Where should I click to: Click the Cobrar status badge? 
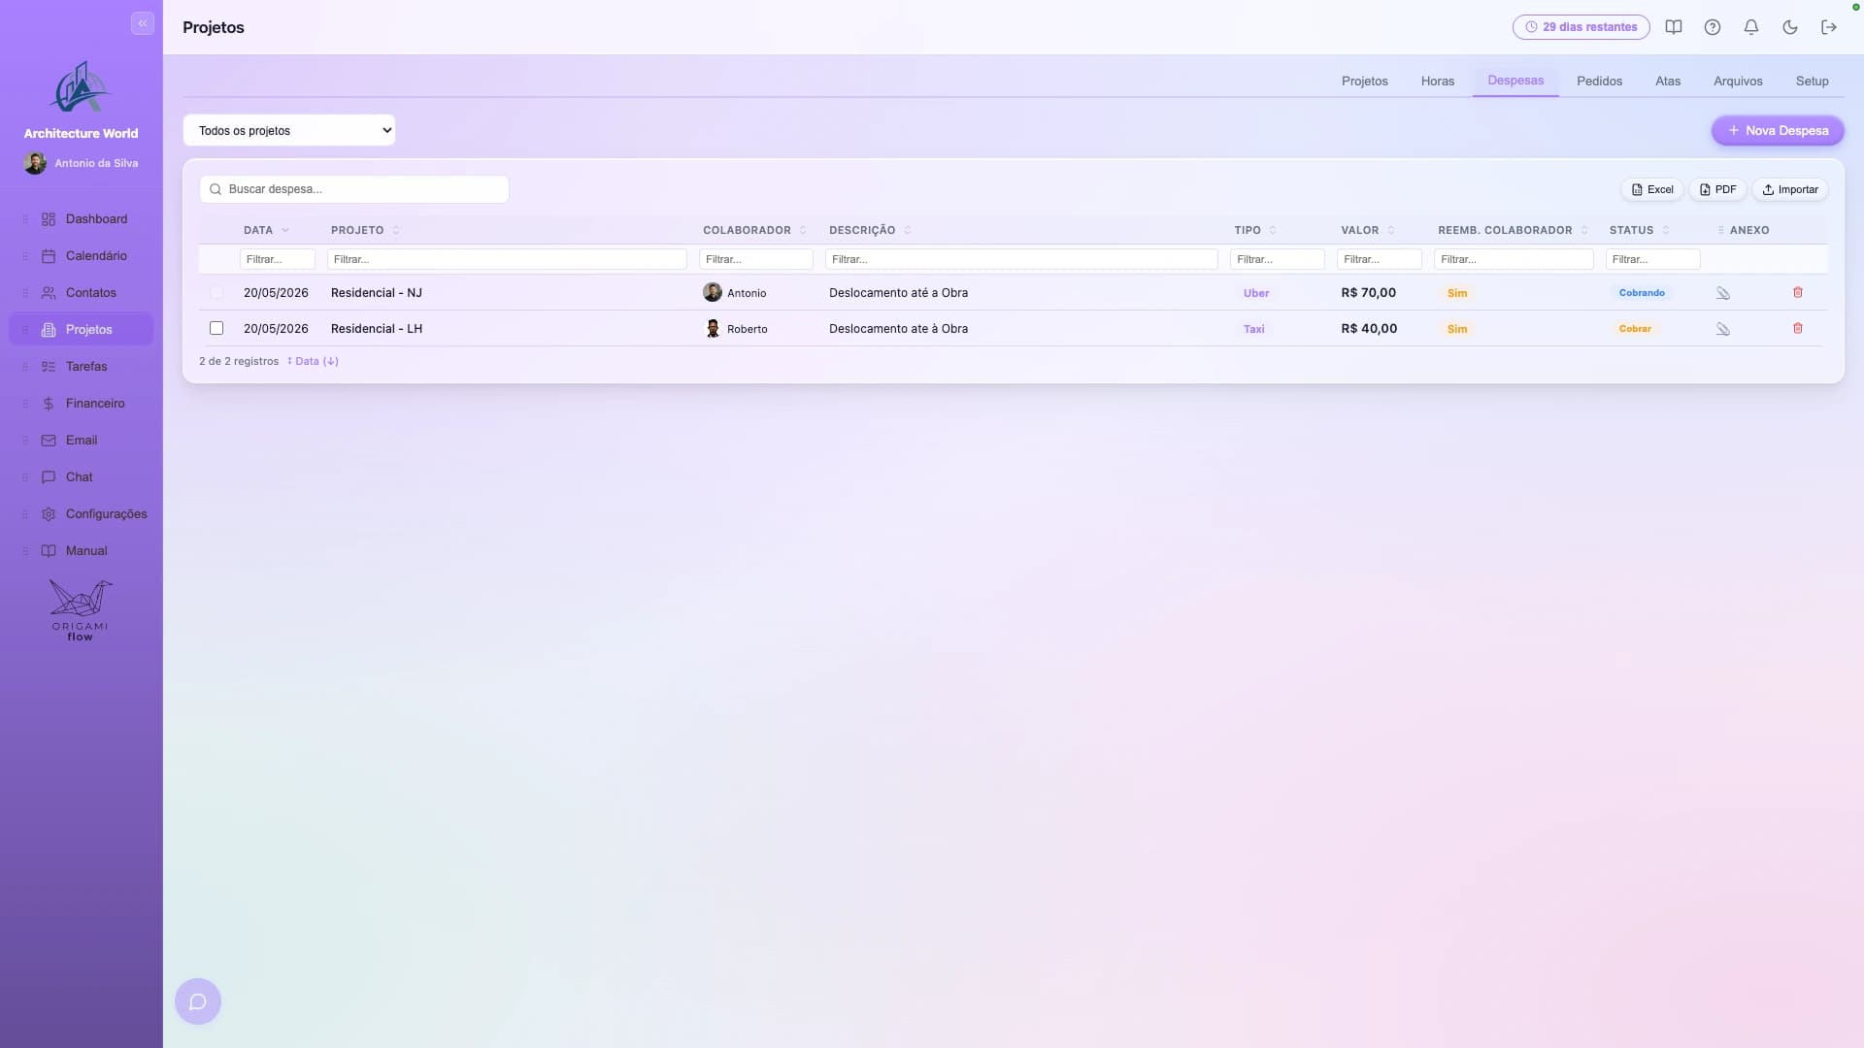[x=1635, y=328]
